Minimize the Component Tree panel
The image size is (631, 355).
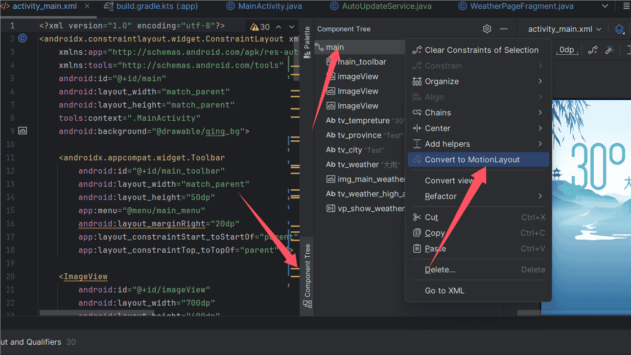pos(504,29)
